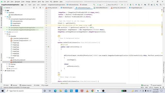Open the AVD Manager device icon

[x=154, y=5]
